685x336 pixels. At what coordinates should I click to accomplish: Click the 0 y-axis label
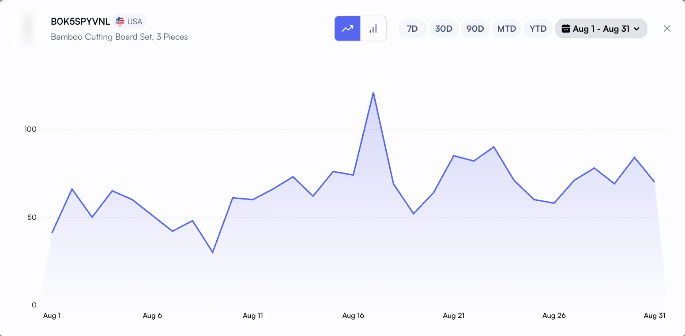(x=34, y=305)
